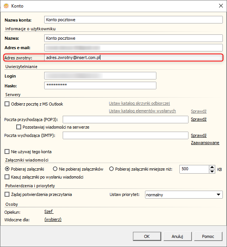Click OK to save the account
Viewport: 227px width, 247px height.
[x=147, y=236]
